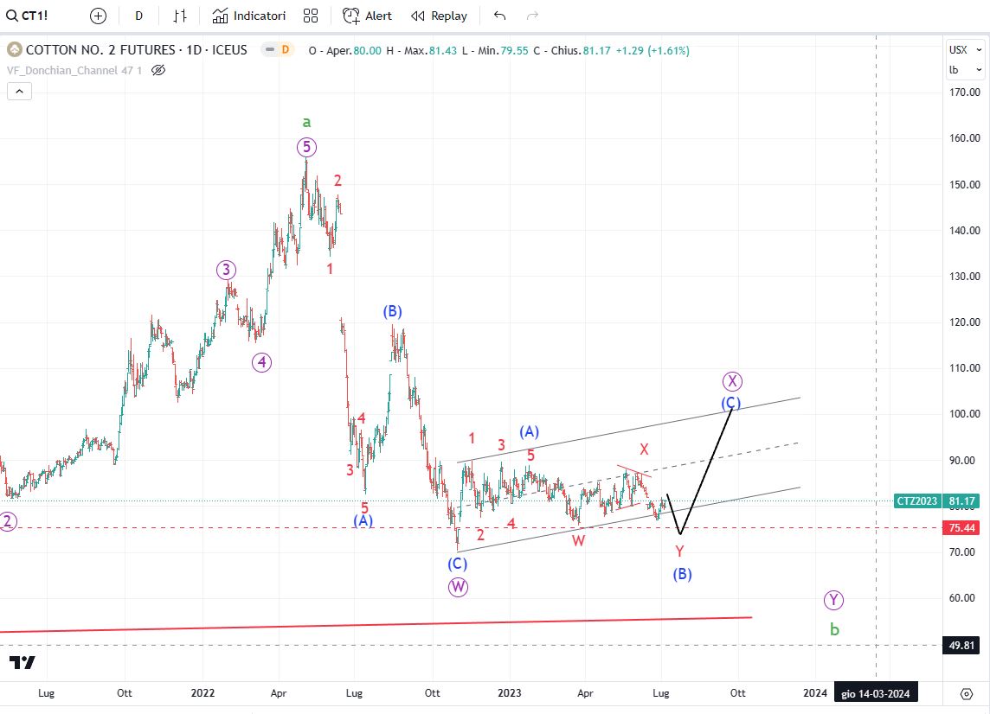Select the circled purple 3 label
Viewport: 990px width, 714px height.
coord(226,270)
